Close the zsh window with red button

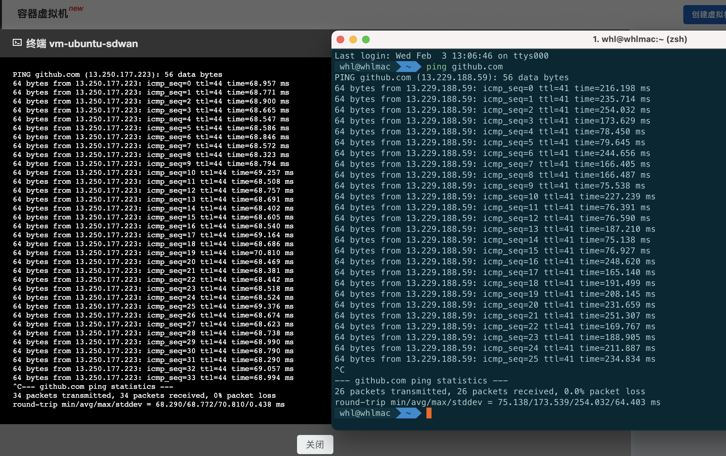340,39
